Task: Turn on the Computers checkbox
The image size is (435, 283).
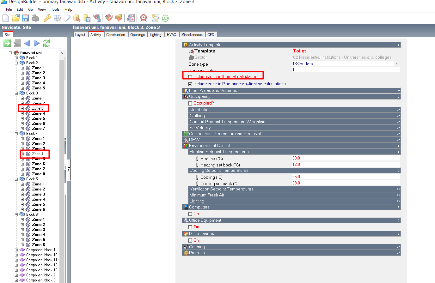Action: (x=190, y=214)
